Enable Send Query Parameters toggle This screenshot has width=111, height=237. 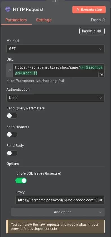[x=12, y=116]
